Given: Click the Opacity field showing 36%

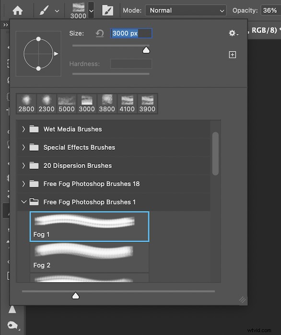Looking at the screenshot, I should point(270,10).
